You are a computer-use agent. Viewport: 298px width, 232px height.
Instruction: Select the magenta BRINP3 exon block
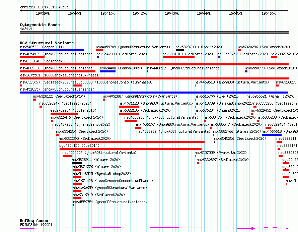252,228
